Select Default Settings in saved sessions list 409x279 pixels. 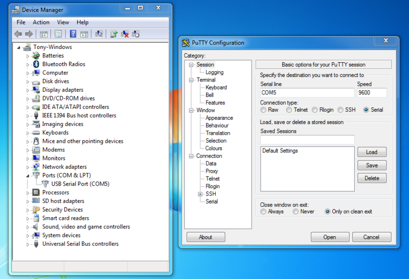pos(280,151)
